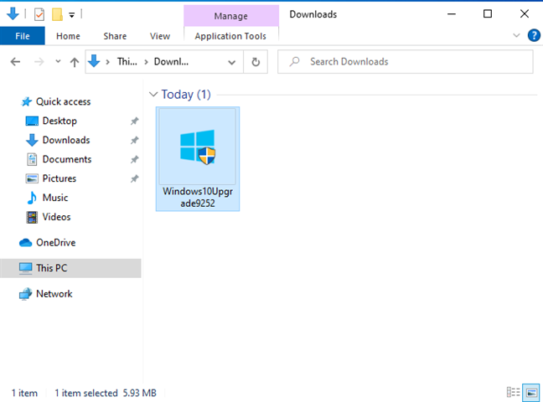The image size is (543, 402).
Task: Open Customize Quick Access Toolbar dropdown
Action: (x=72, y=15)
